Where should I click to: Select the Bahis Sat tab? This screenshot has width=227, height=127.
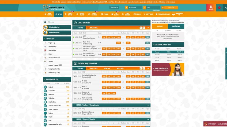(176, 26)
